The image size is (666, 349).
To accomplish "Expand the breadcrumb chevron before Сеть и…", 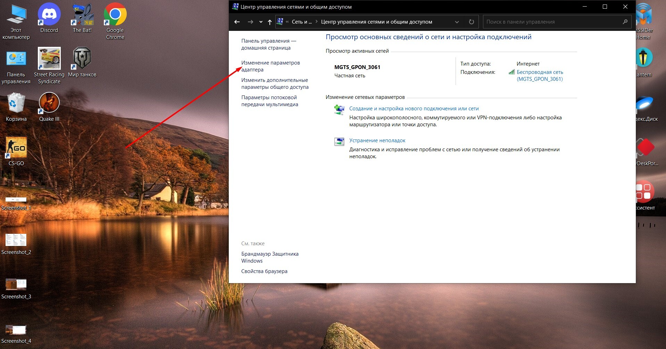I will 287,22.
